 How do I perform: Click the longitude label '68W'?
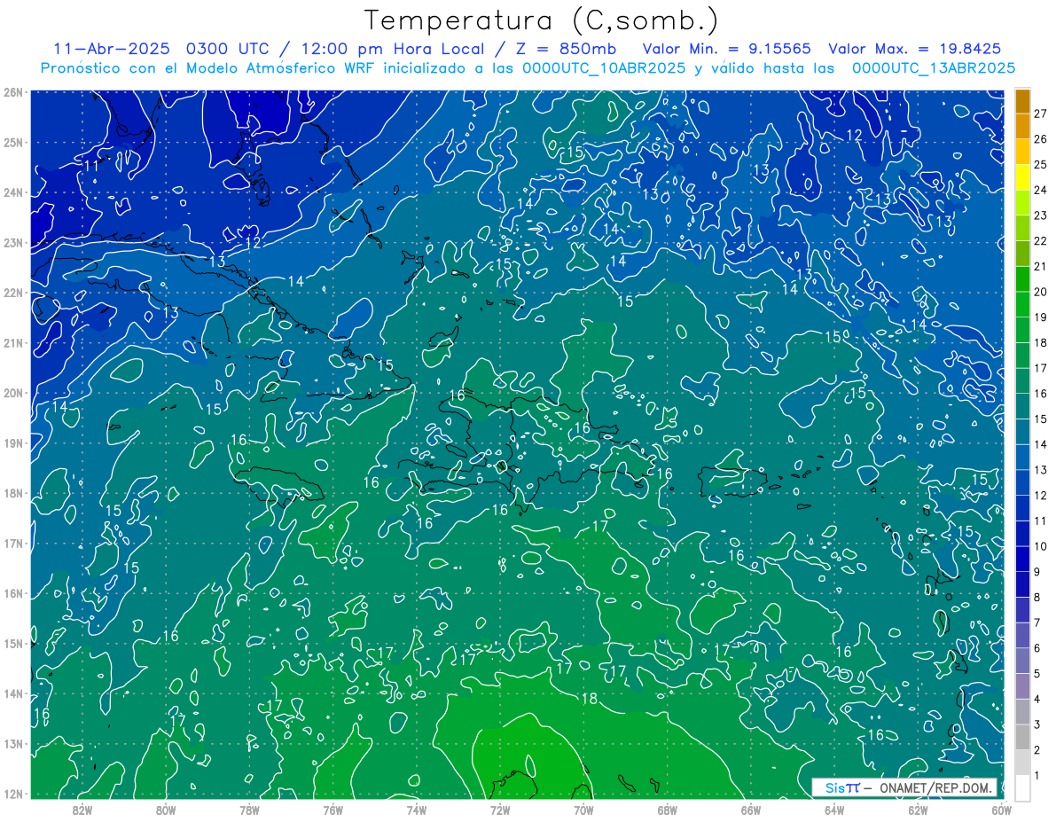[x=667, y=810]
